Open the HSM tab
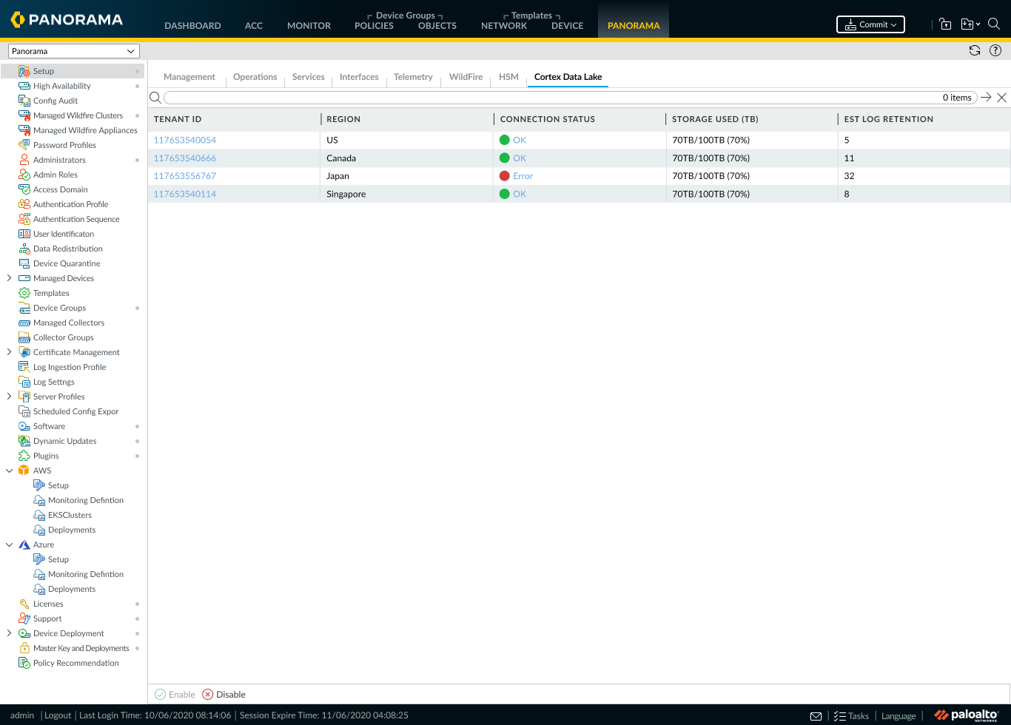 click(x=508, y=77)
